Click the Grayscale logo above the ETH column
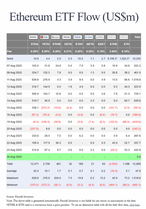 pos(124,37)
